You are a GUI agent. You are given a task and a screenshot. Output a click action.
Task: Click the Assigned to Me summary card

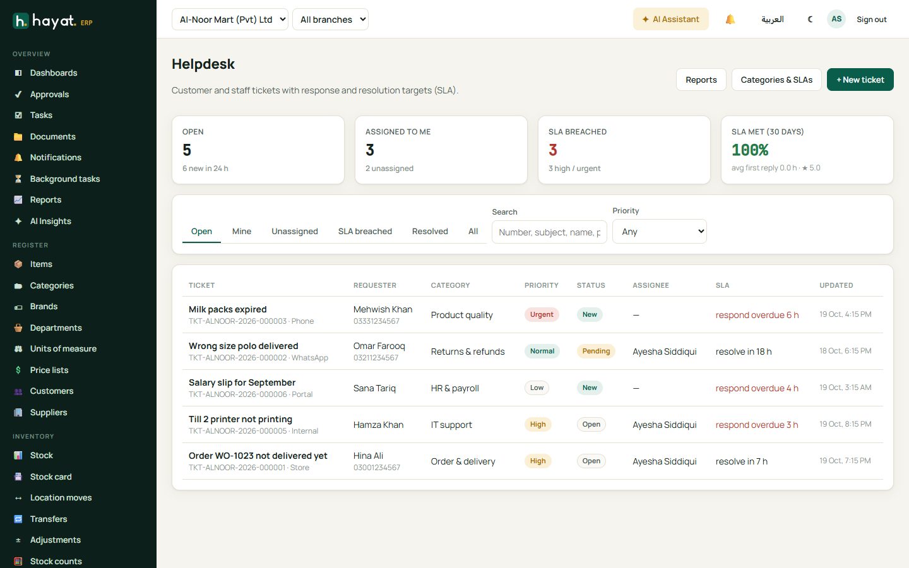point(441,150)
